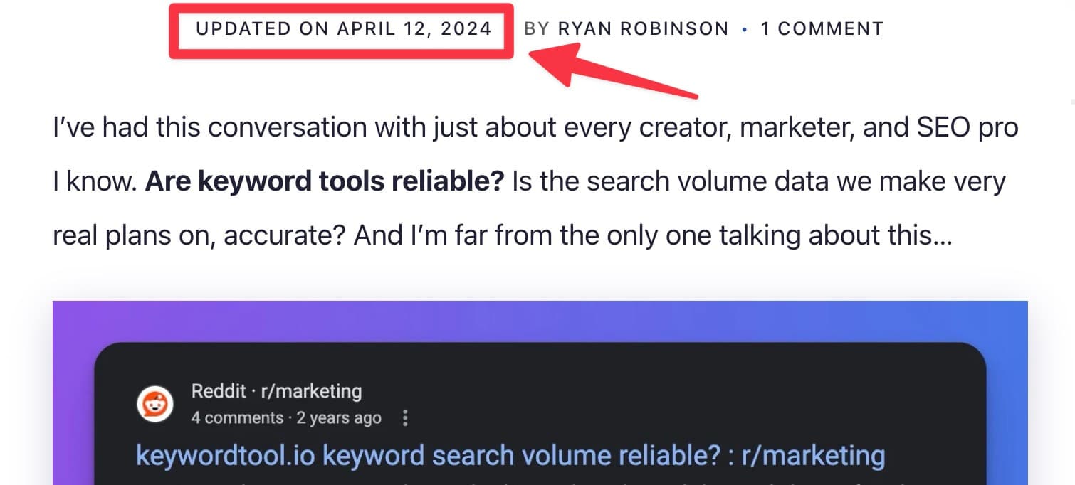
Task: Click the red highlight box around the date
Action: point(340,30)
